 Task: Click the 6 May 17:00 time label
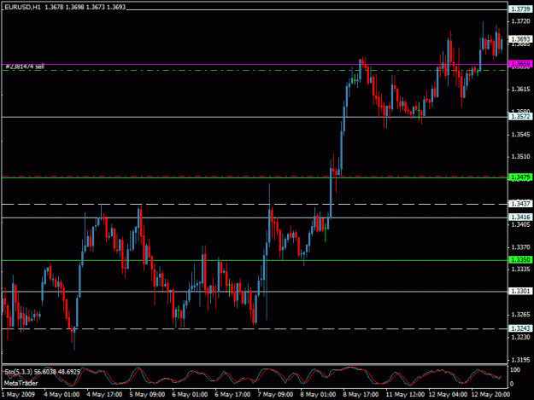click(232, 395)
